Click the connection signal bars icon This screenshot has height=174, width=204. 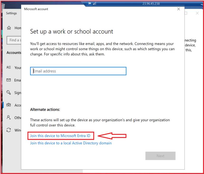coord(94,3)
